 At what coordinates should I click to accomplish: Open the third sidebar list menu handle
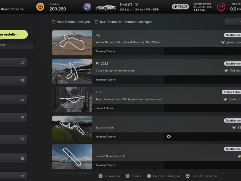coord(22,99)
